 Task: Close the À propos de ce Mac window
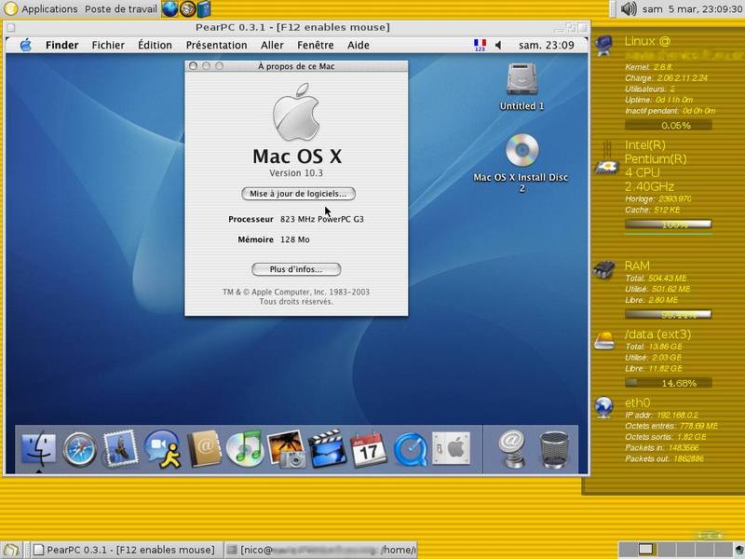click(193, 66)
